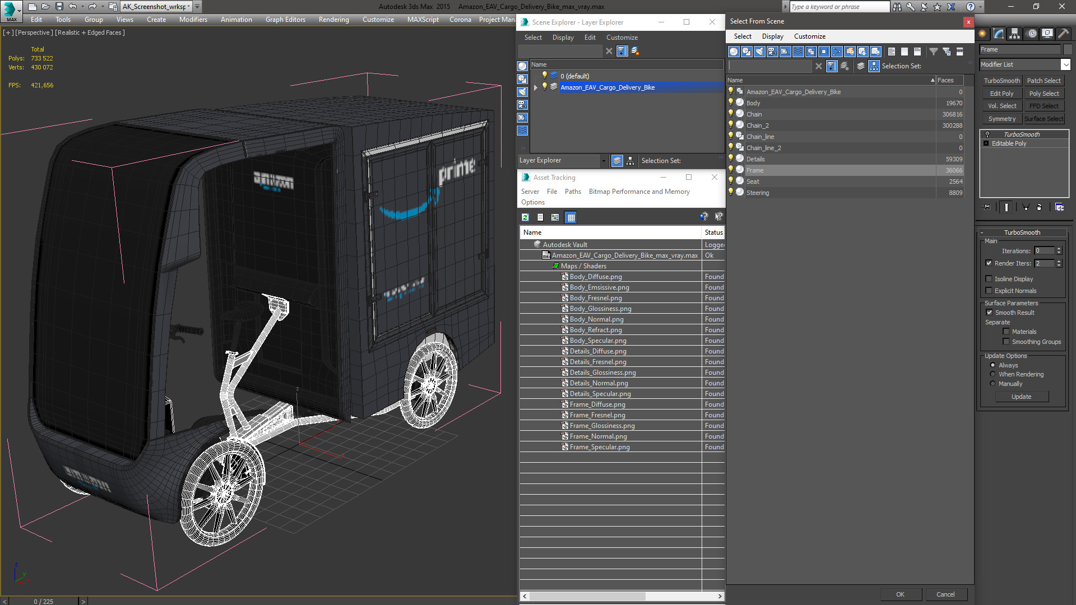Open the Modifiers menu
Viewport: 1076px width, 605px height.
pos(193,20)
